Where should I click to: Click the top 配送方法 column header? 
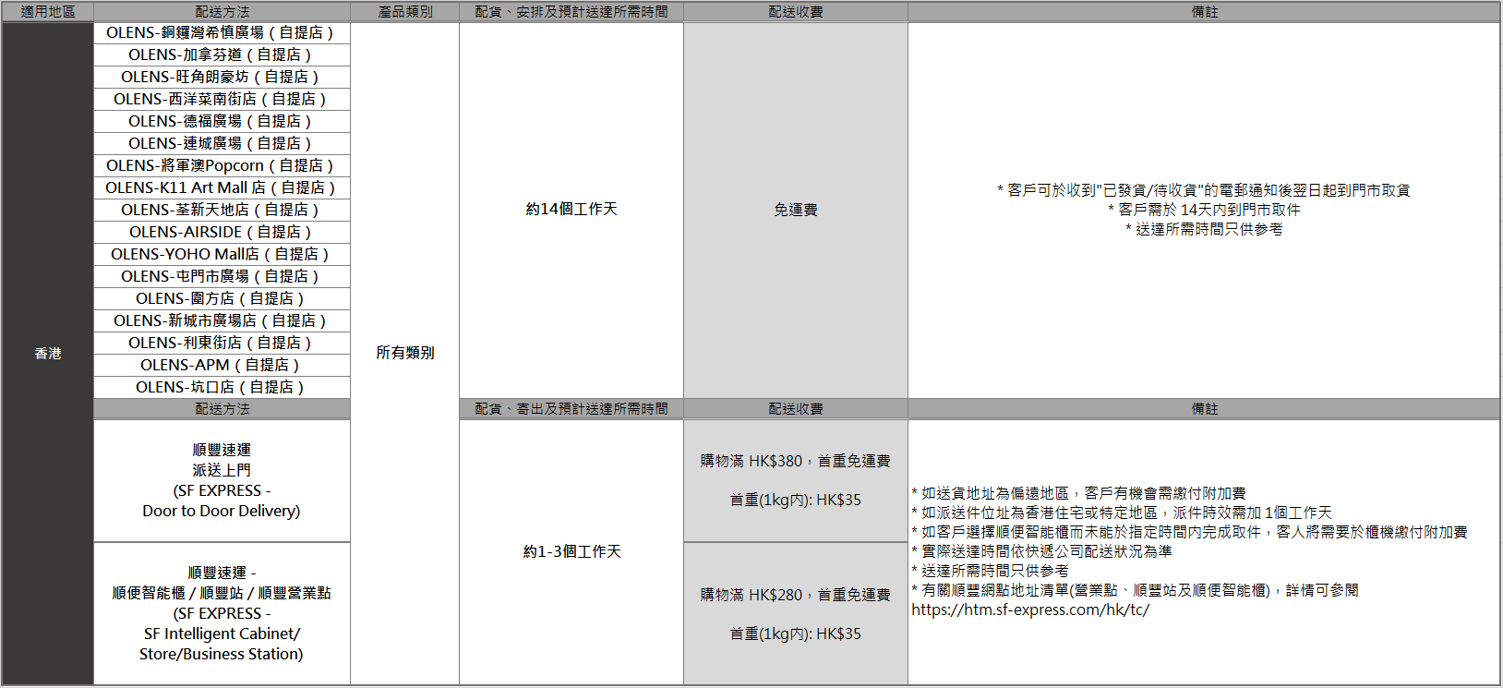[222, 12]
